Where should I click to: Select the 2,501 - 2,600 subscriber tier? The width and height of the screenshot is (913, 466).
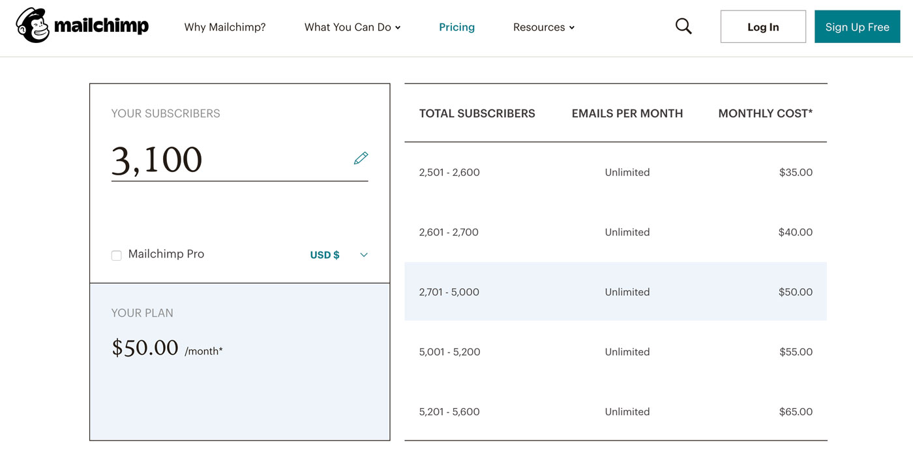pyautogui.click(x=449, y=173)
